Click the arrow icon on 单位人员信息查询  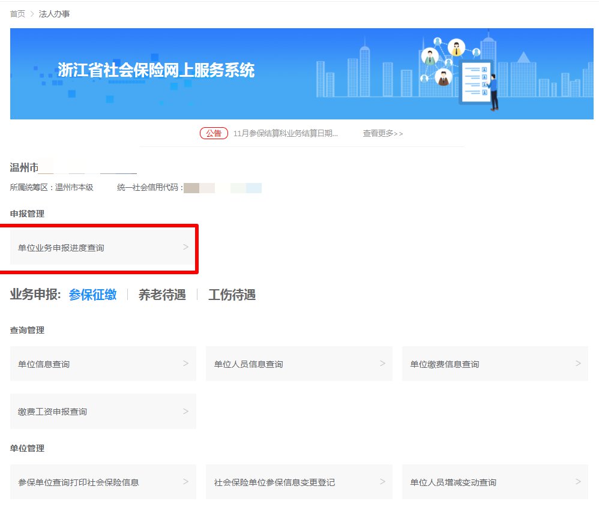click(382, 364)
